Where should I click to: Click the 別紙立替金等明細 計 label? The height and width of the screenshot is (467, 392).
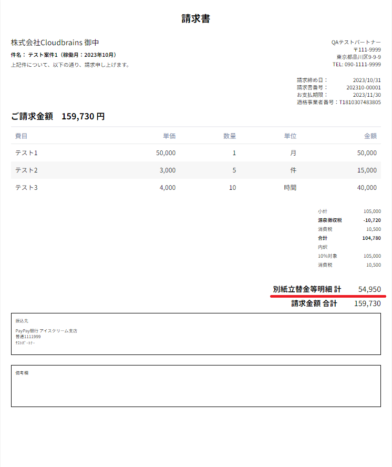(x=307, y=289)
